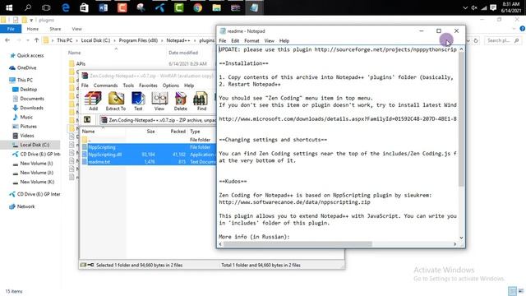Open Notepad File menu
The width and height of the screenshot is (526, 296).
click(223, 40)
